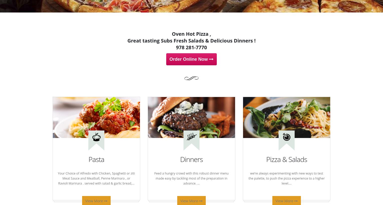Click the decorative swirl divider icon
383x205 pixels.
(191, 78)
